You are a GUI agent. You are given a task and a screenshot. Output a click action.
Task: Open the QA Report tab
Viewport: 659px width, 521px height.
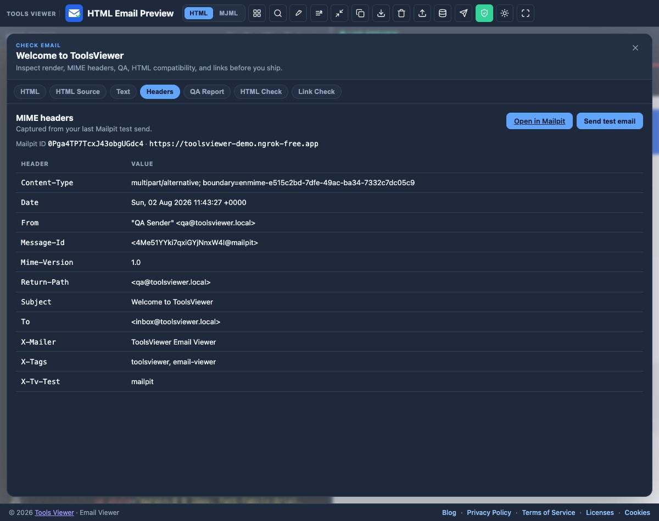[207, 92]
